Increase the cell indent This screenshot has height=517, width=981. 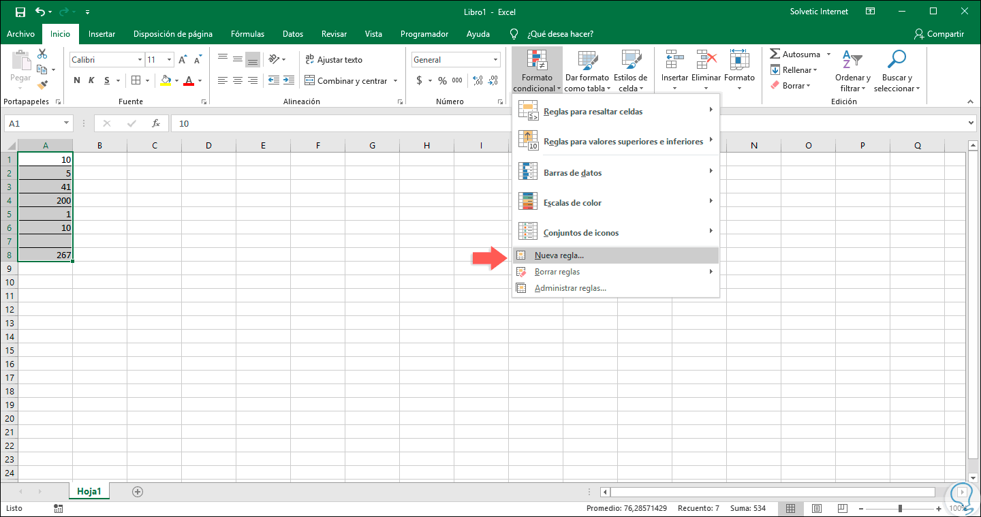click(x=290, y=80)
